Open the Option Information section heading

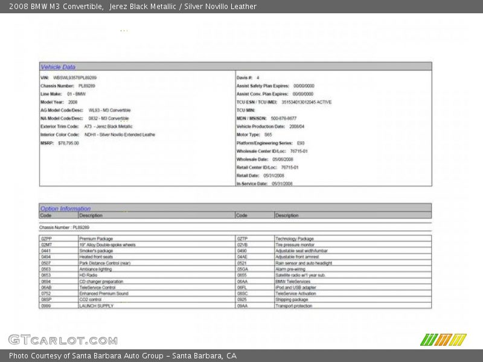[65, 209]
